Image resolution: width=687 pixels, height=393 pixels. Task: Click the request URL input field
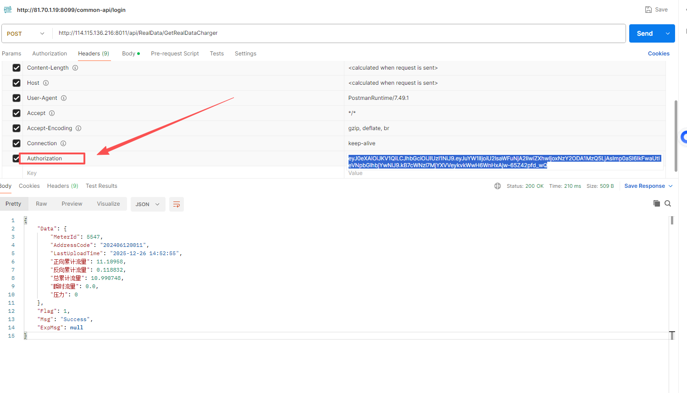click(x=338, y=33)
